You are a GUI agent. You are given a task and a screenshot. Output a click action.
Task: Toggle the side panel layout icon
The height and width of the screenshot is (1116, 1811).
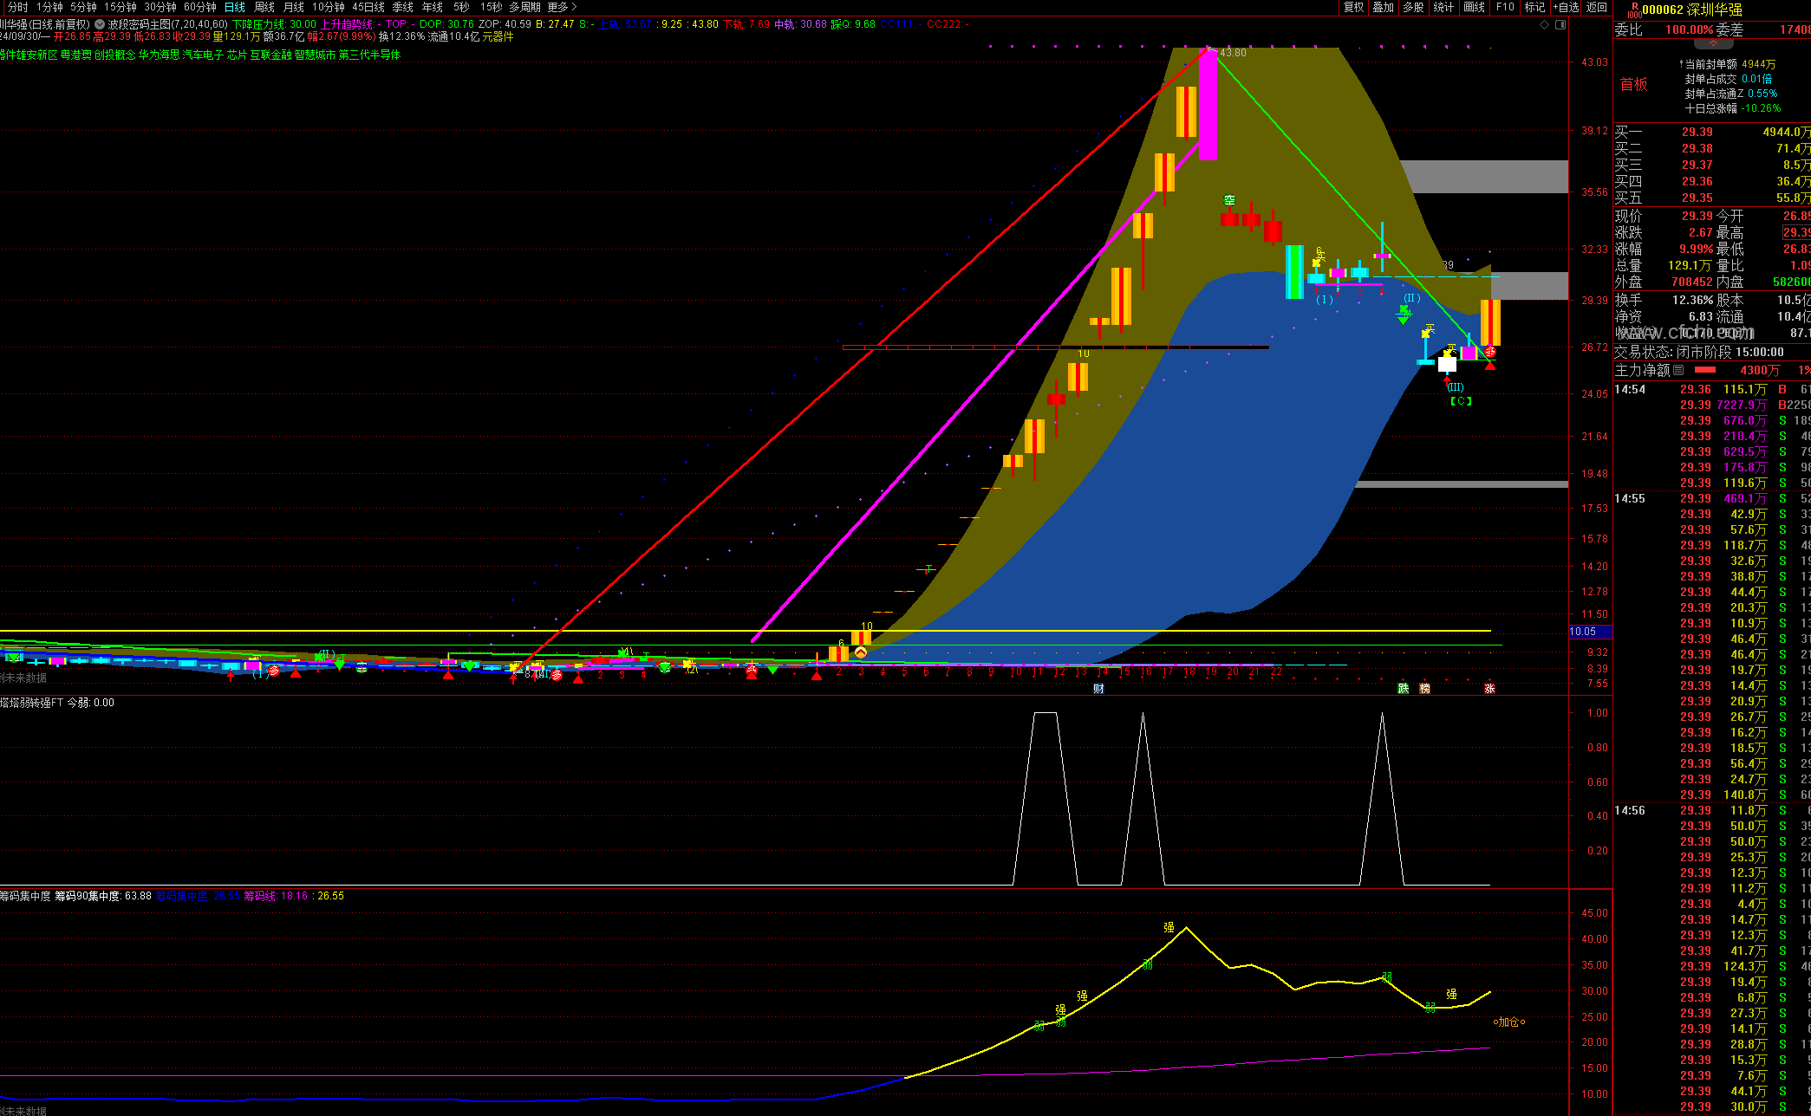tap(1560, 25)
